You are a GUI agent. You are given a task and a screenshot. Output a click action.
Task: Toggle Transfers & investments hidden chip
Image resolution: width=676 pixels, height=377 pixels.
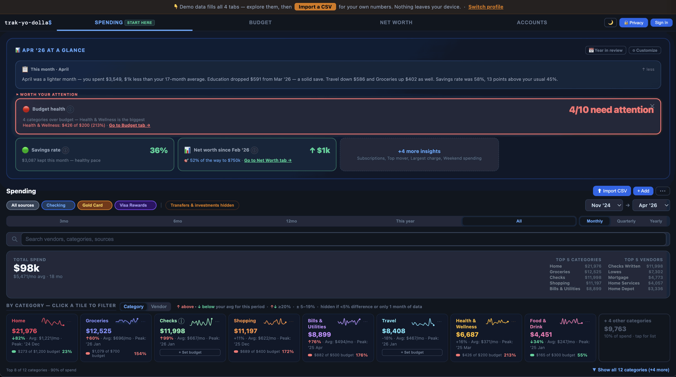pyautogui.click(x=202, y=205)
